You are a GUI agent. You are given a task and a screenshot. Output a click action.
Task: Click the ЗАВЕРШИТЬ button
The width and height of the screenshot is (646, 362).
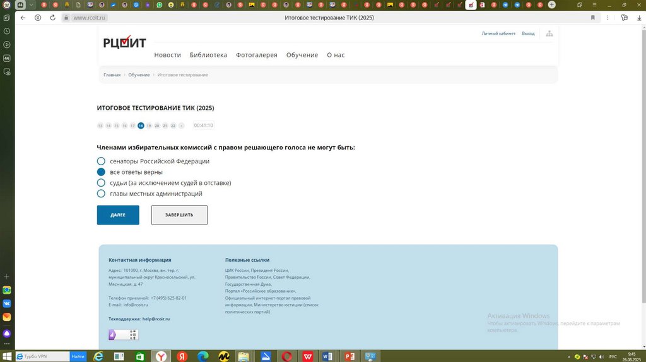pyautogui.click(x=179, y=215)
